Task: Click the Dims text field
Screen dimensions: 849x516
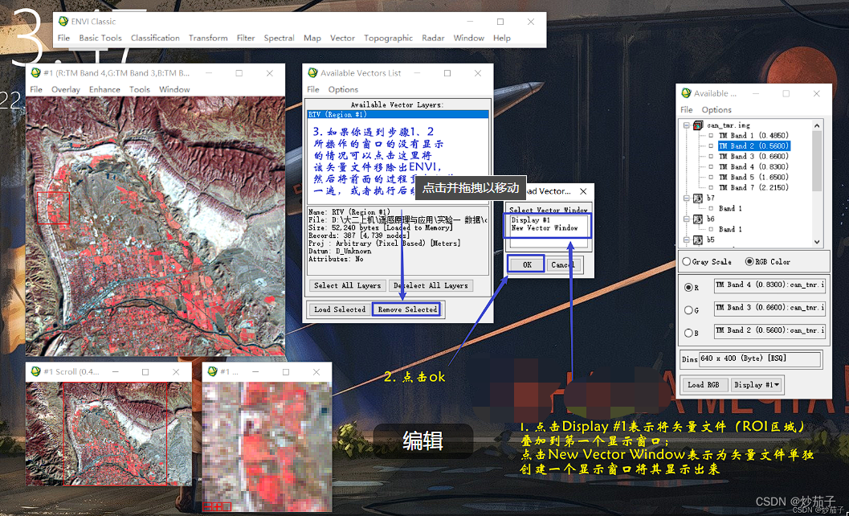Action: tap(760, 358)
